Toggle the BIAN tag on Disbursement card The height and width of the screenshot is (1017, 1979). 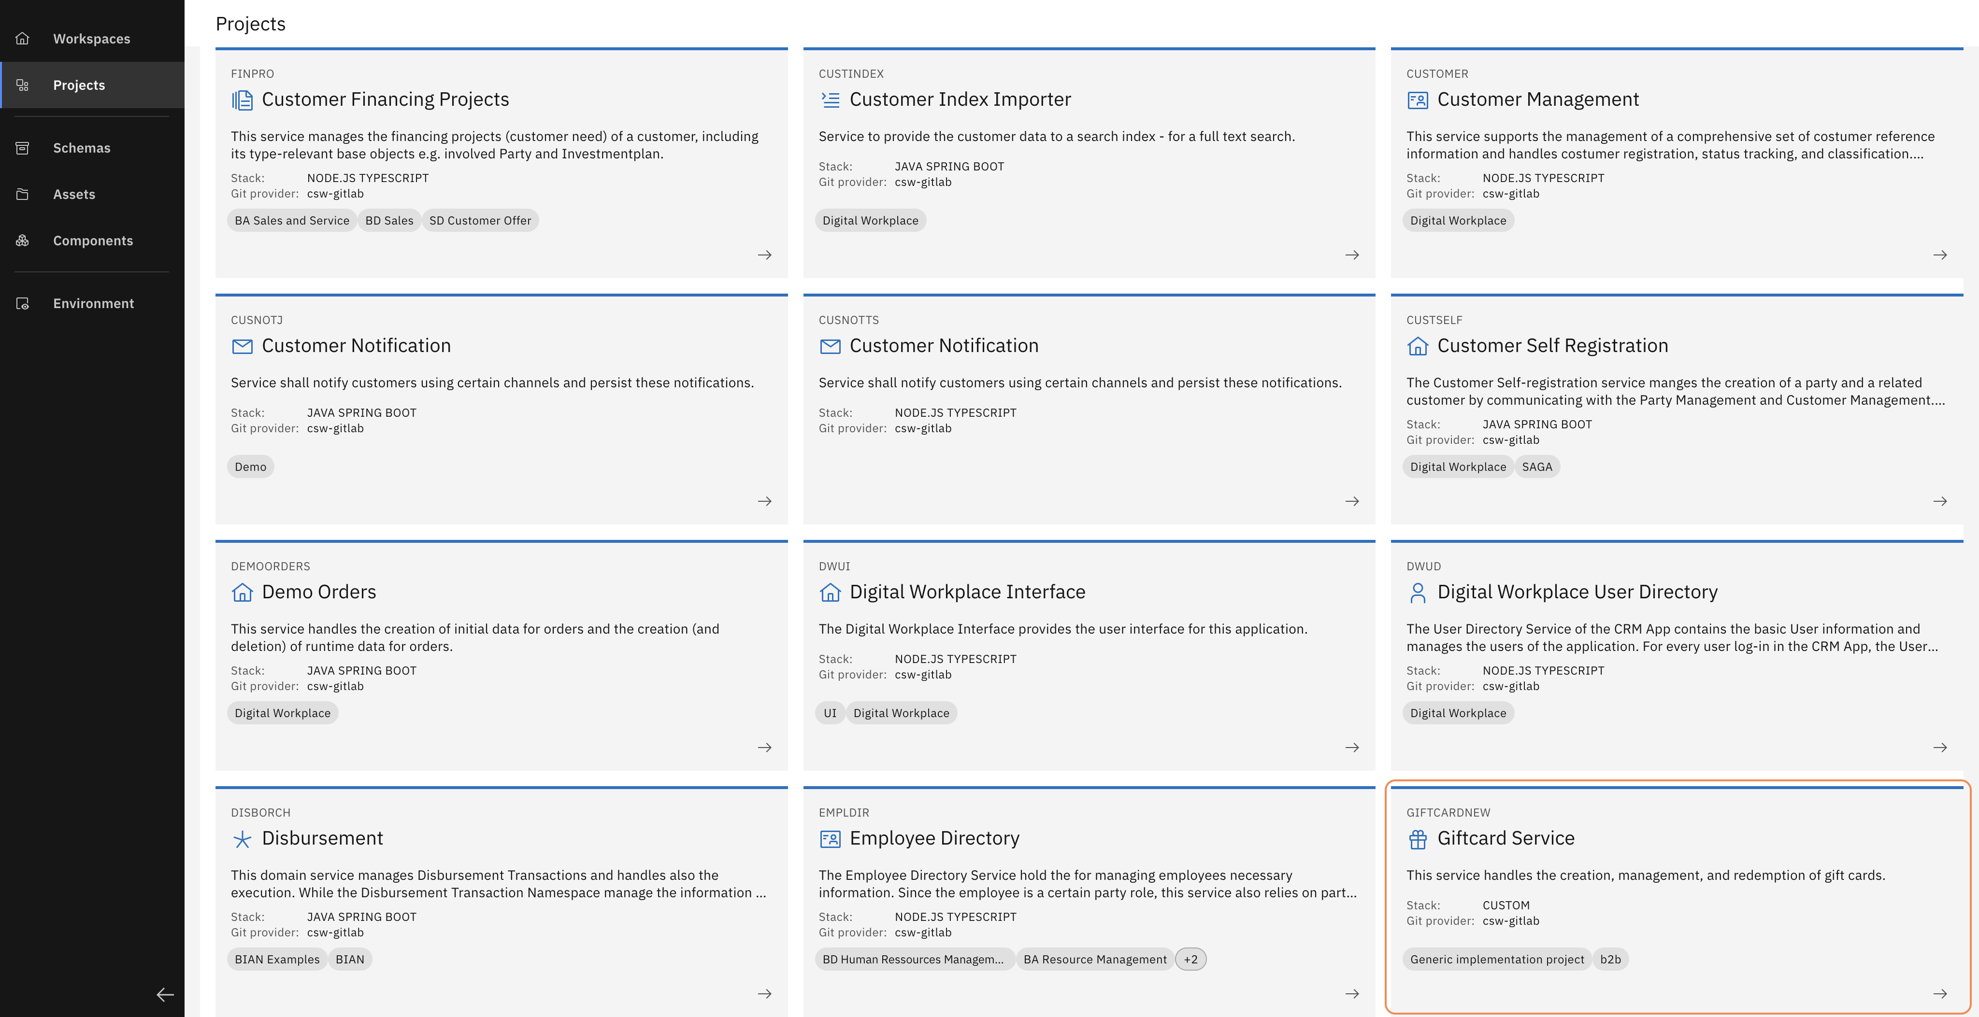(350, 959)
